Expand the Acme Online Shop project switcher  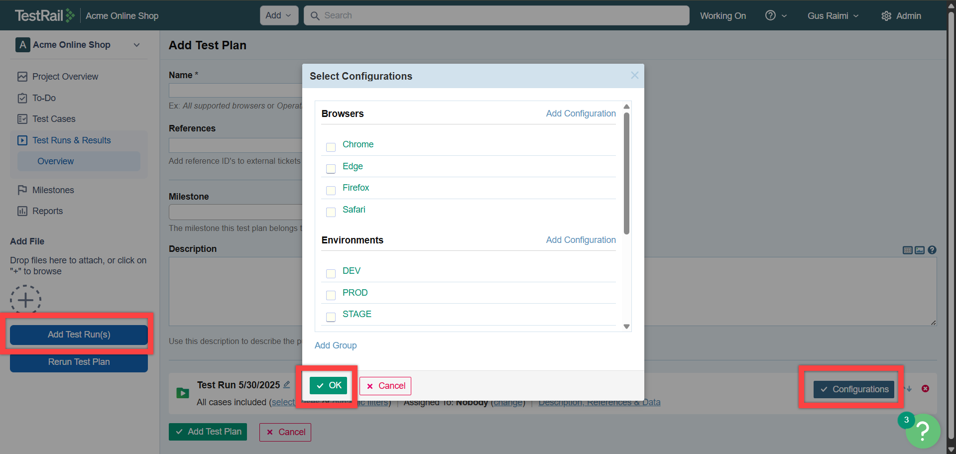coord(136,45)
